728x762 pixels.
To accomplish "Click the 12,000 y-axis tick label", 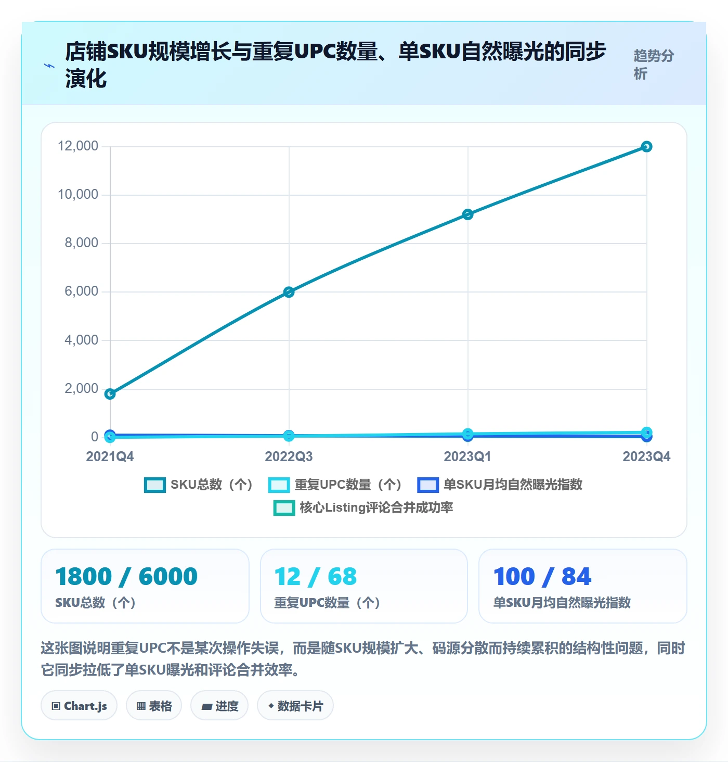I will 78,146.
